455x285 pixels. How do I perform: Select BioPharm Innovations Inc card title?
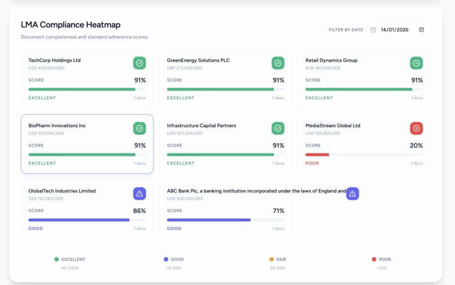pyautogui.click(x=57, y=126)
